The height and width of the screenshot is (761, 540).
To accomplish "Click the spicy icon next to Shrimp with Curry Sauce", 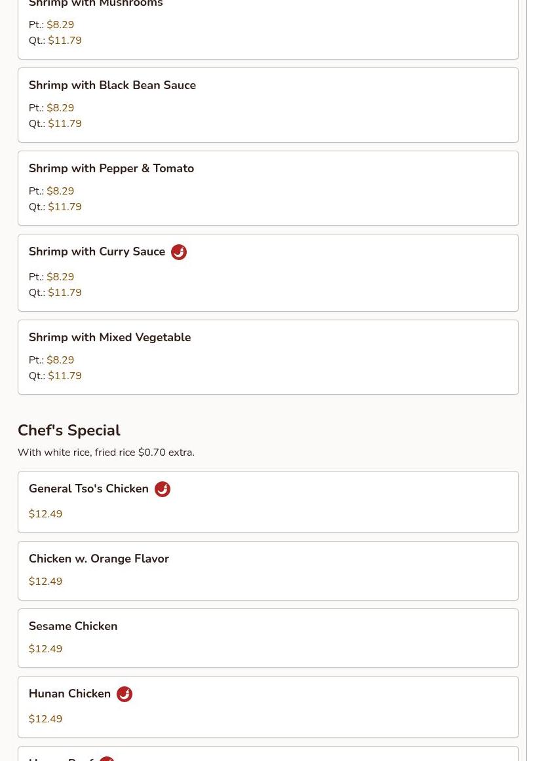I will pos(179,252).
